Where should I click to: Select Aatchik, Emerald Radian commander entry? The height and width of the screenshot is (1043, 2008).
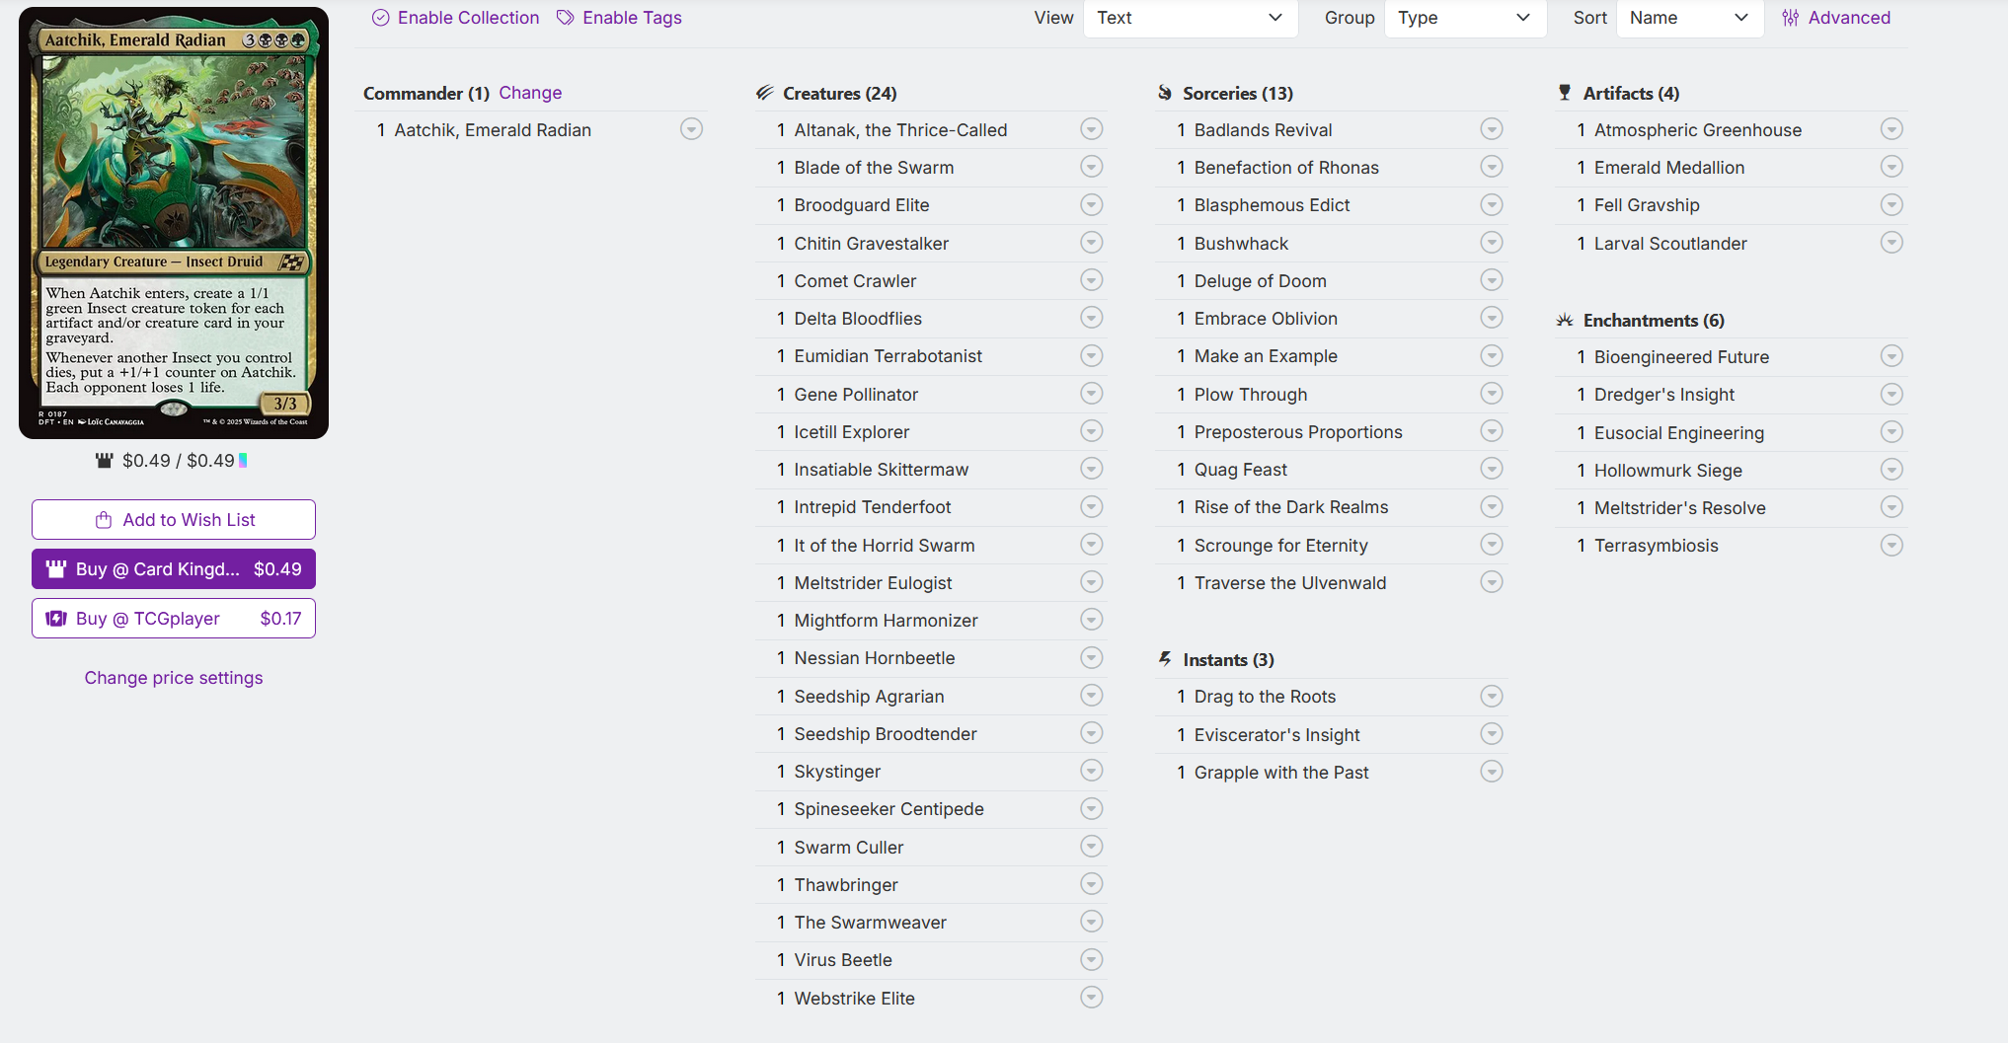point(493,130)
